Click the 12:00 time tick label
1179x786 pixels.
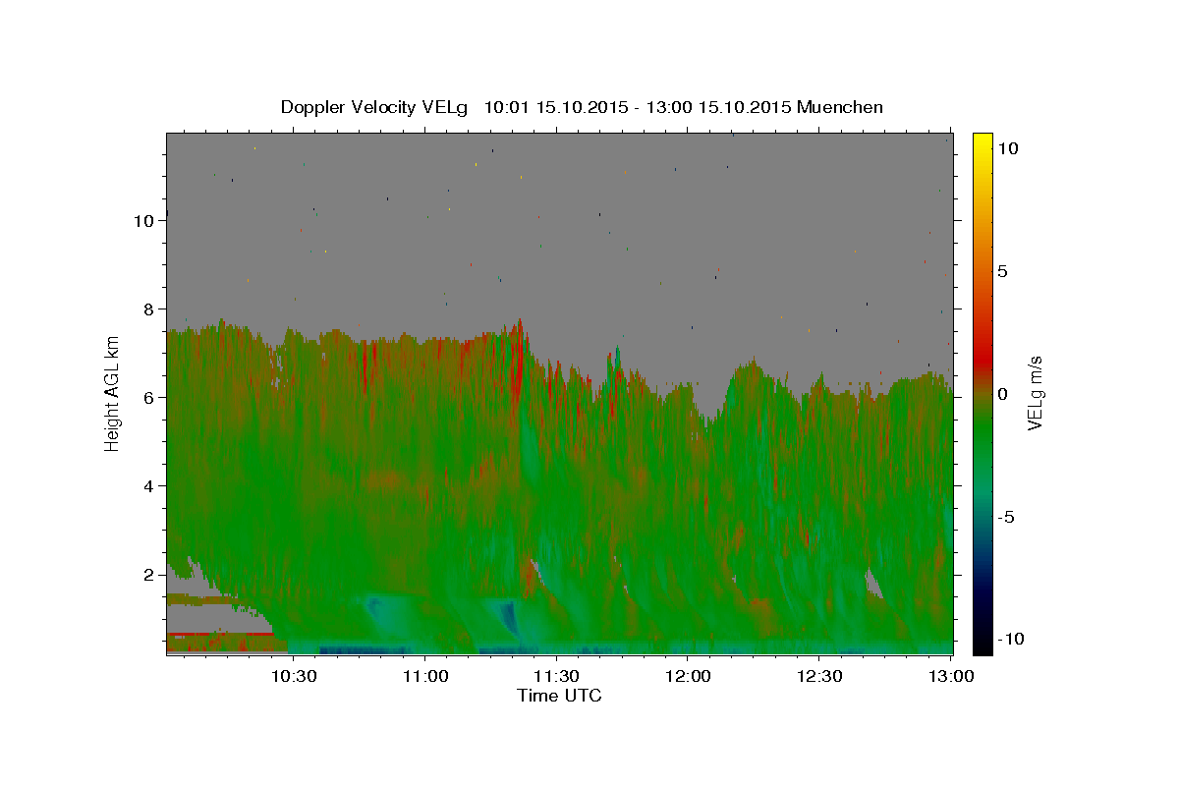[x=688, y=676]
